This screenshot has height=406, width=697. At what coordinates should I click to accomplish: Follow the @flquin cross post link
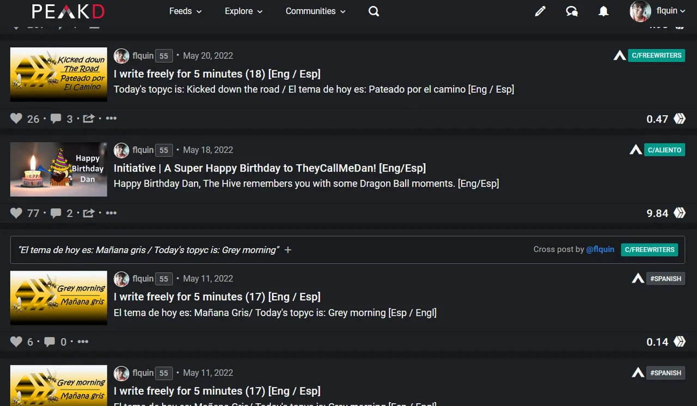tap(600, 249)
